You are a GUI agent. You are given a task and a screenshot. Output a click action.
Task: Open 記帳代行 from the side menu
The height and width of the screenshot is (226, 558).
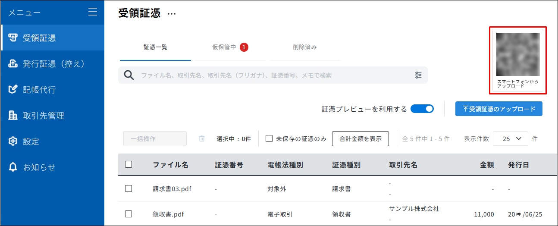(x=53, y=90)
